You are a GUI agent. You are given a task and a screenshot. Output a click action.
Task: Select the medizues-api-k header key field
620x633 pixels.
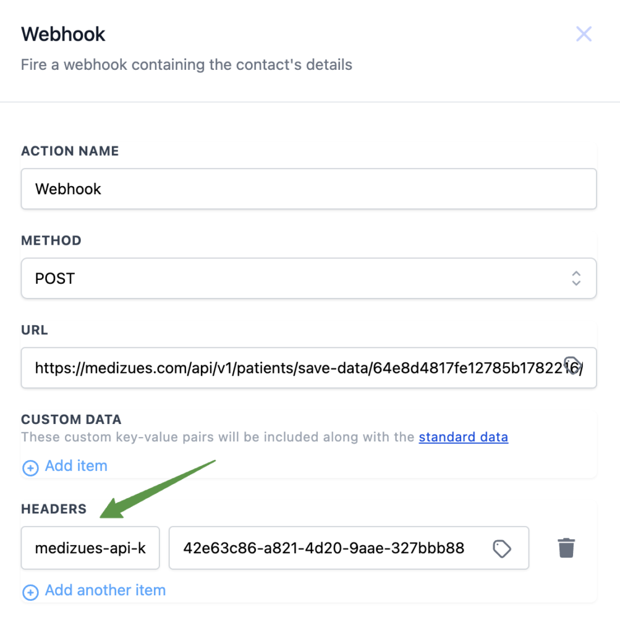tap(90, 548)
